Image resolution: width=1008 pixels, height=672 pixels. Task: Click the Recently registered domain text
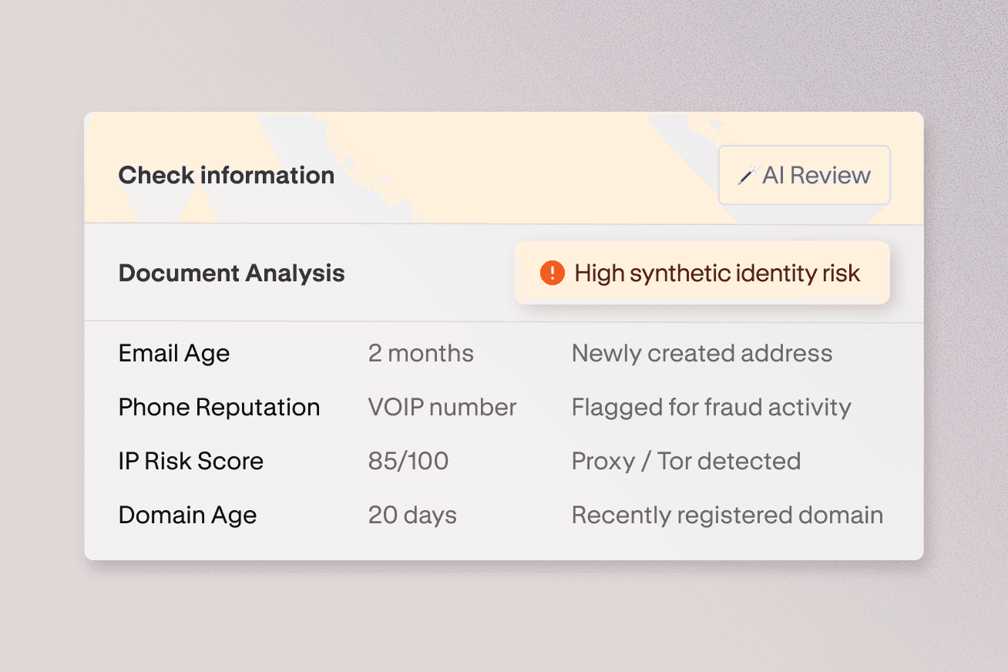(727, 515)
